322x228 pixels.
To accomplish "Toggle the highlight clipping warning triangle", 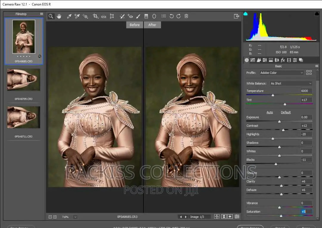I will click(x=317, y=14).
